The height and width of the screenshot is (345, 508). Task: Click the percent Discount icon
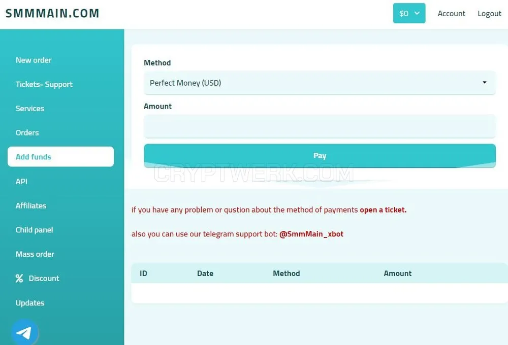[x=19, y=279]
